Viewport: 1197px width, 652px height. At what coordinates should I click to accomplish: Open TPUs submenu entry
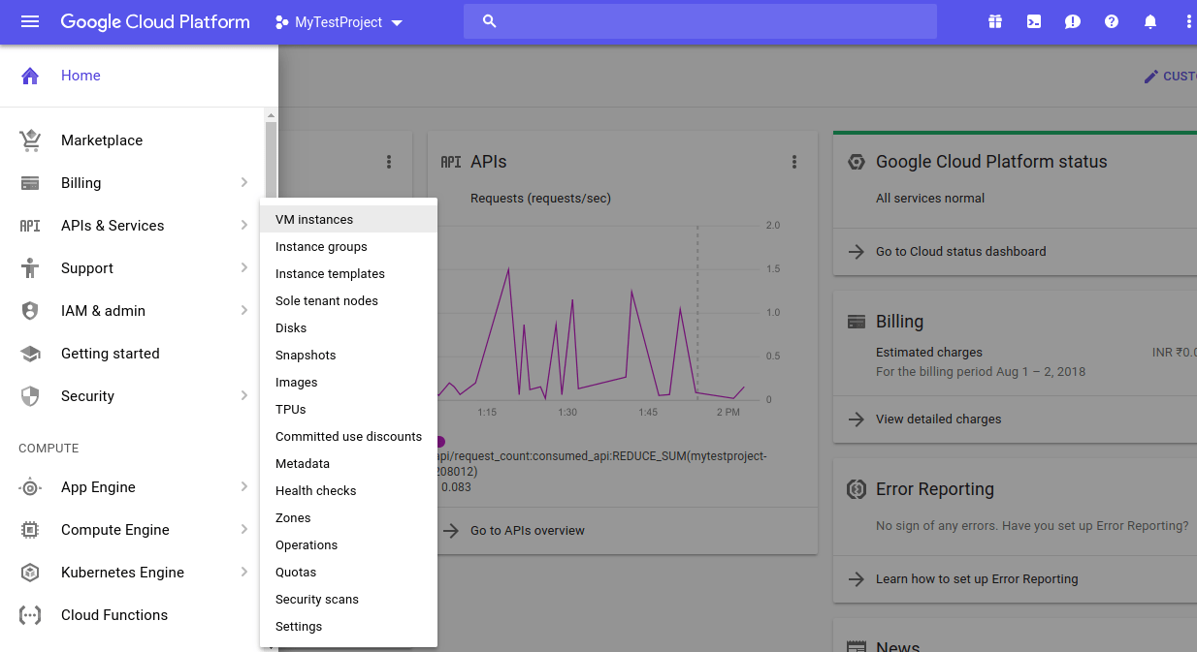[348, 410]
